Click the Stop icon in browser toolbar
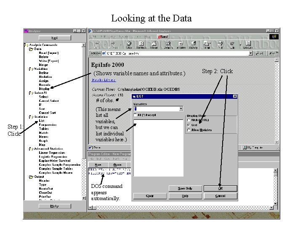 coord(129,45)
